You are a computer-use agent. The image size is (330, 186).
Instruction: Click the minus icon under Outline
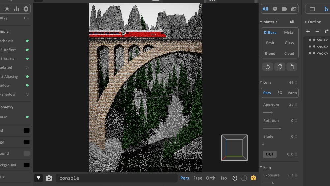coord(317,31)
